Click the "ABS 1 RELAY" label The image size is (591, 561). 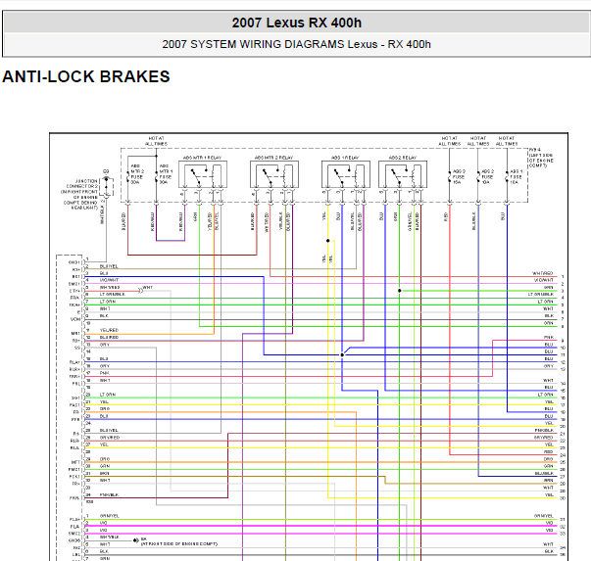[345, 158]
